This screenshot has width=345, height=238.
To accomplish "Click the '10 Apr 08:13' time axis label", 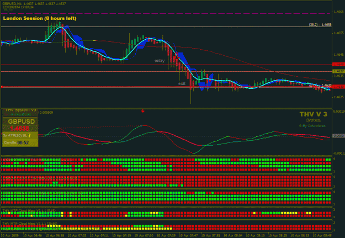I will tap(255, 236).
